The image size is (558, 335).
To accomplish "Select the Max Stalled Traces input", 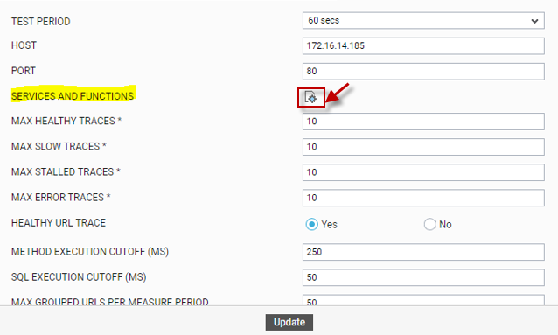I will pyautogui.click(x=423, y=172).
